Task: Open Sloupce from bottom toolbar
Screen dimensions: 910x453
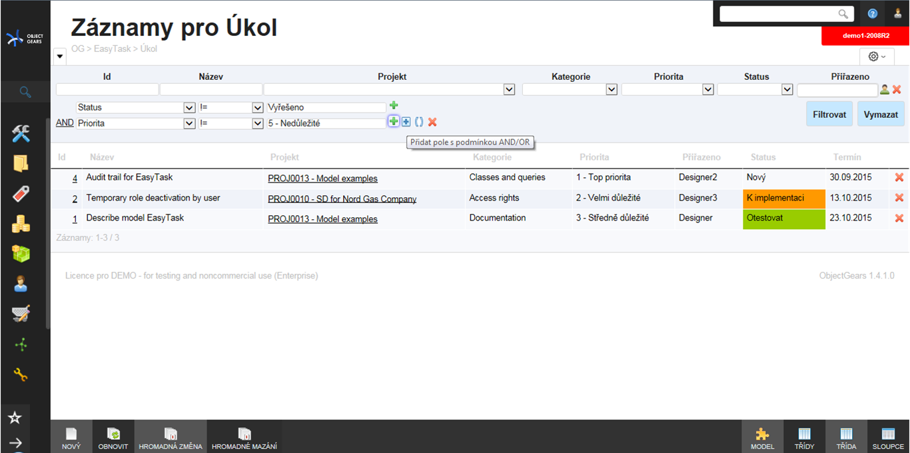Action: [x=888, y=436]
